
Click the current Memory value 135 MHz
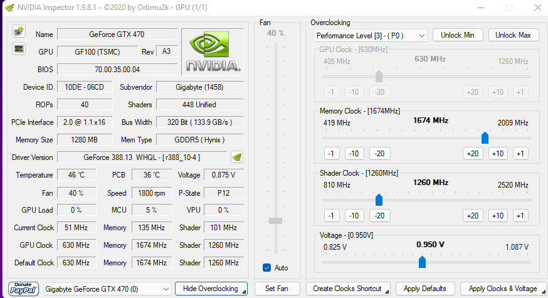pyautogui.click(x=152, y=227)
